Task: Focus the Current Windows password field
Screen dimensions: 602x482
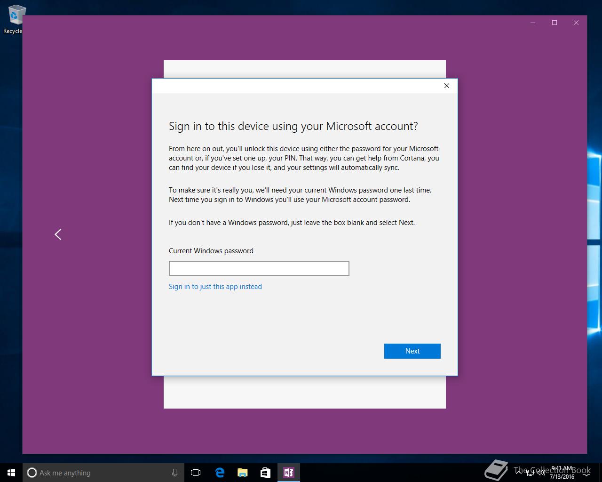Action: click(x=259, y=268)
